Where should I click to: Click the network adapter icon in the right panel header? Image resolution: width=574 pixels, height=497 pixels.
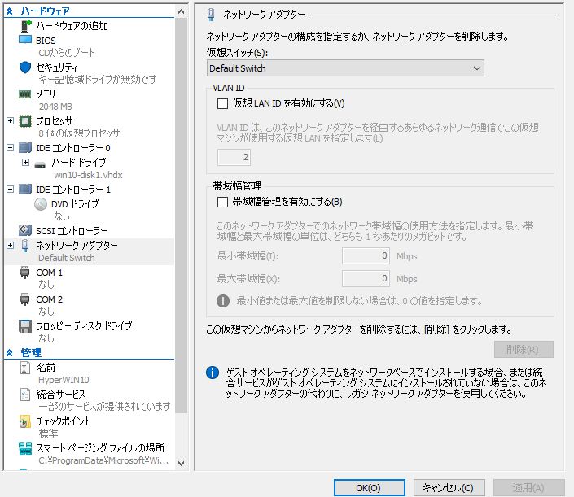211,15
